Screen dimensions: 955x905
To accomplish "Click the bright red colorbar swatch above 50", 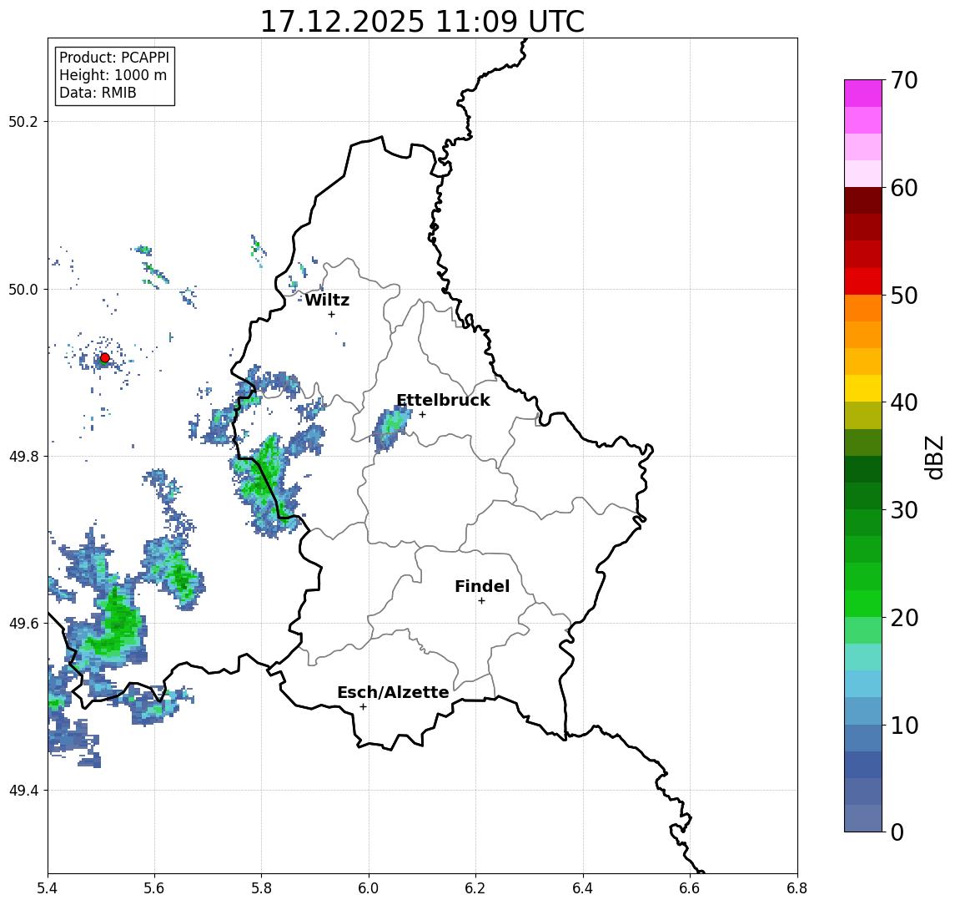I will coord(863,281).
